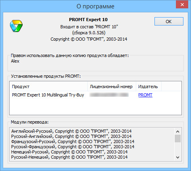The image size is (191, 171).
Task: Click the blurred license number cell
Action: 109,95
